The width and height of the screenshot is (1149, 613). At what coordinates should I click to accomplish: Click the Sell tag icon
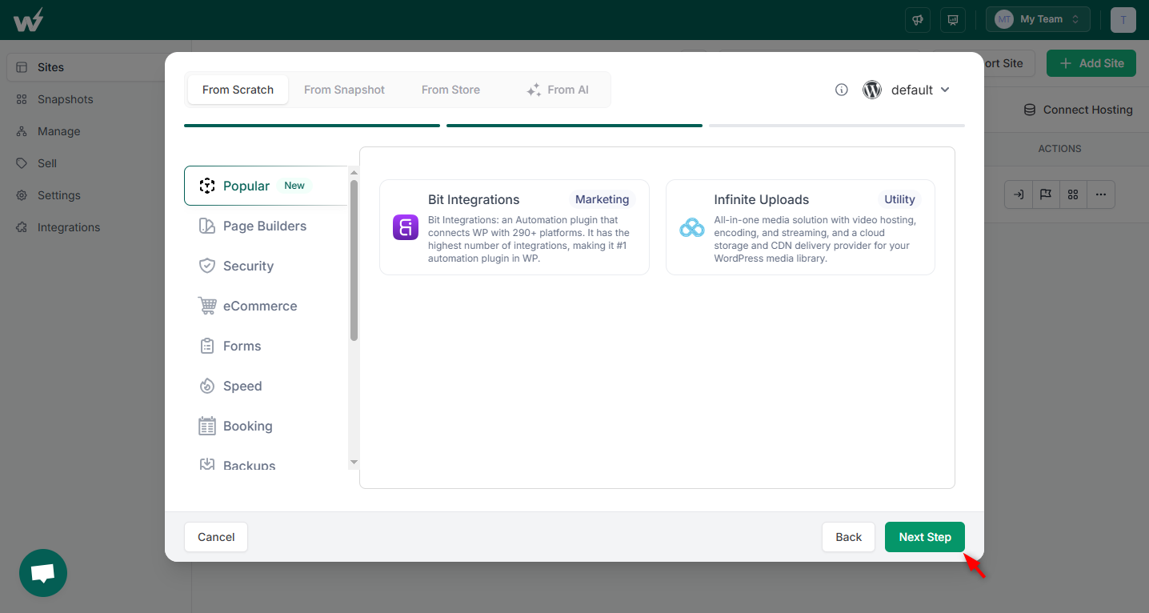22,163
